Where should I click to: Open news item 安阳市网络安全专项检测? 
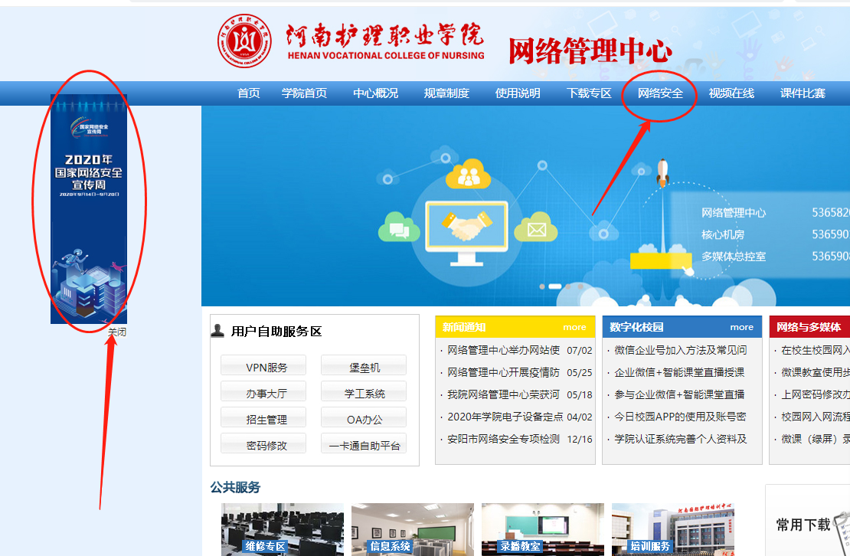tap(503, 439)
